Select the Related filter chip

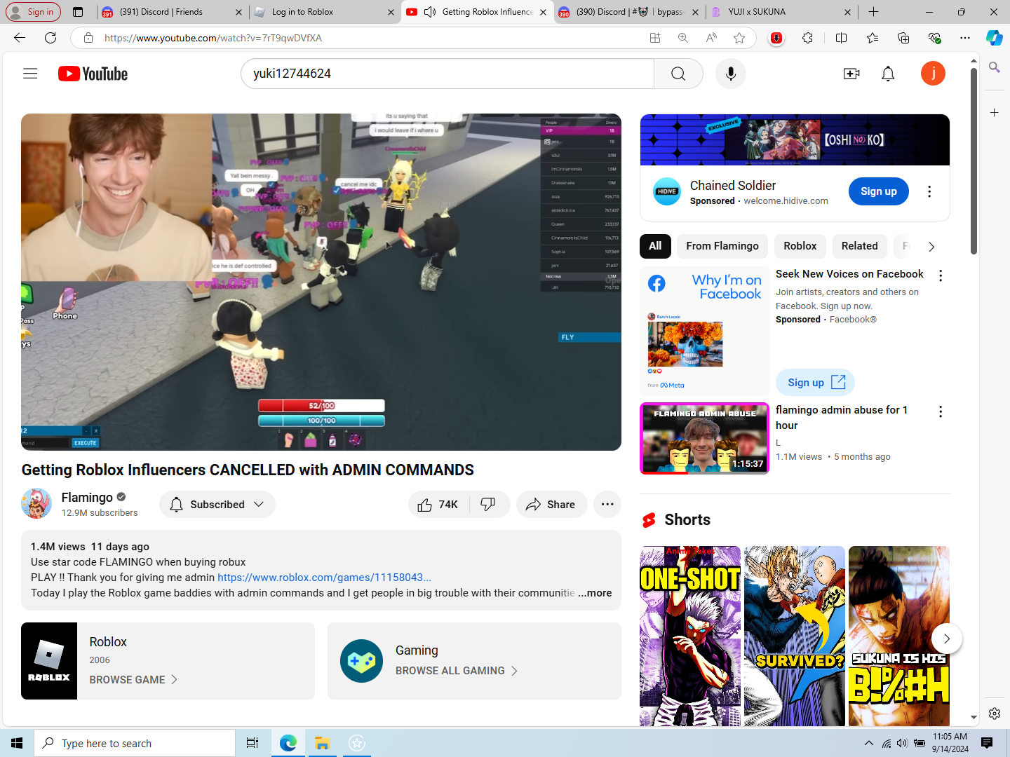click(x=860, y=246)
